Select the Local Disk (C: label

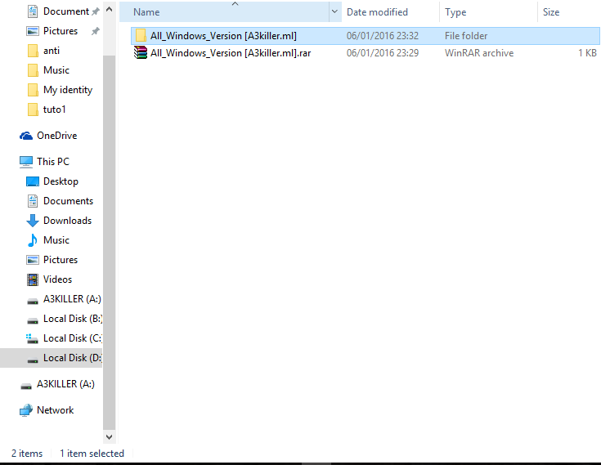73,338
